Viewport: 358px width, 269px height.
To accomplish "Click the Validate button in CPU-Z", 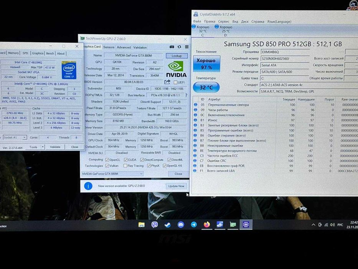I will coord(55,147).
